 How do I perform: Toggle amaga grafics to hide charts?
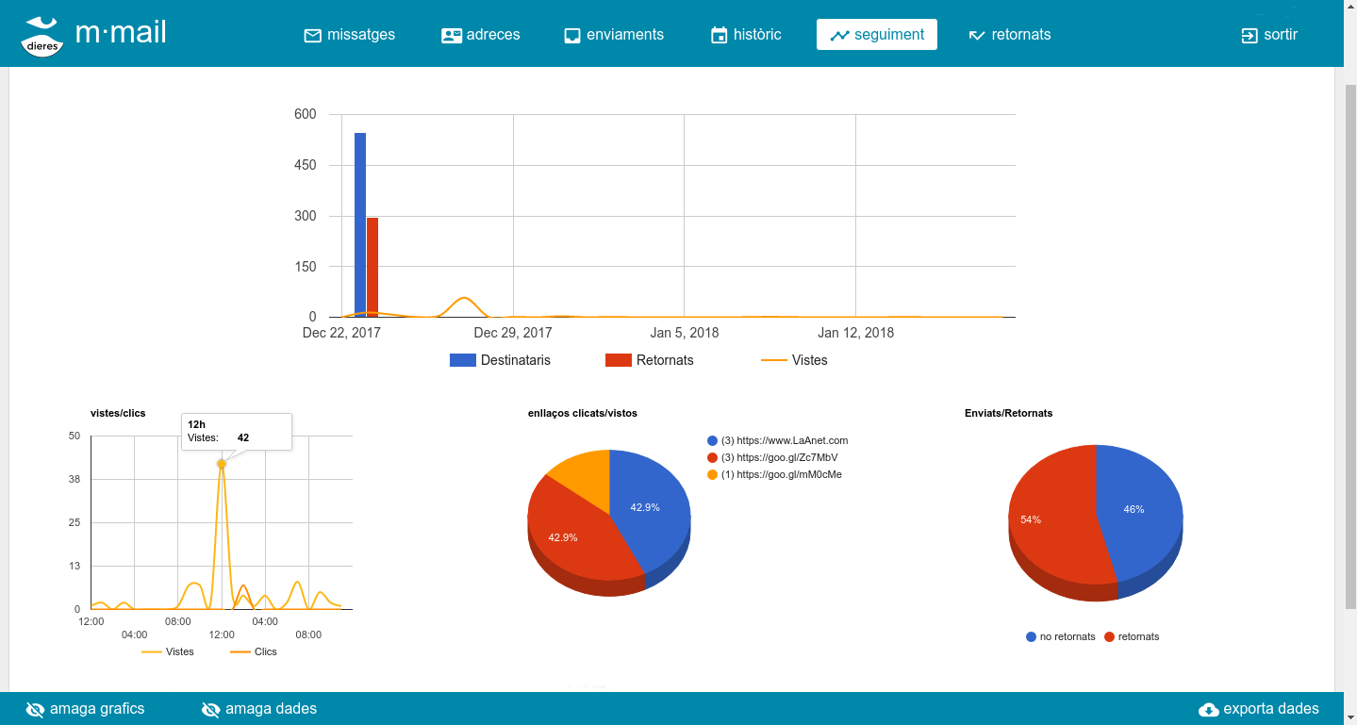[86, 709]
